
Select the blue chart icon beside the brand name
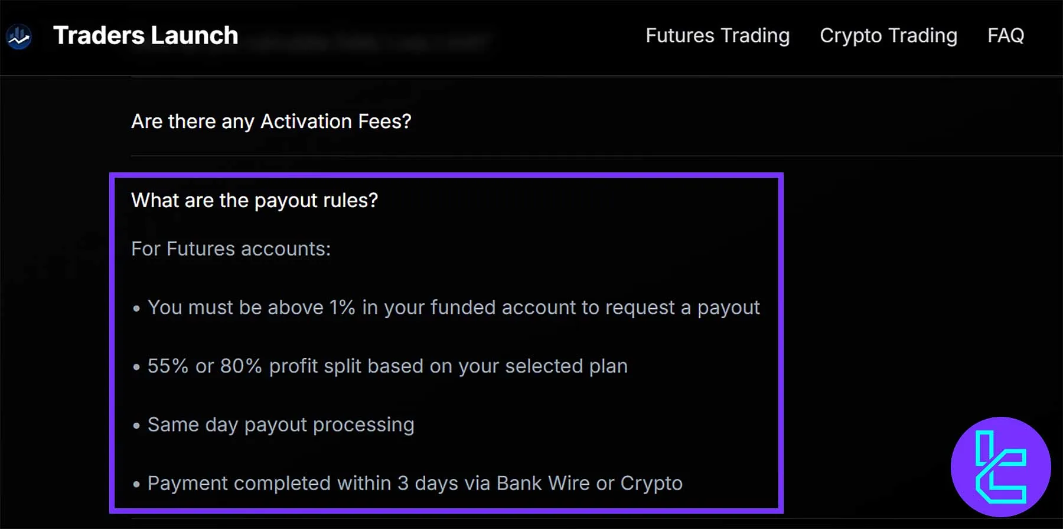(19, 35)
